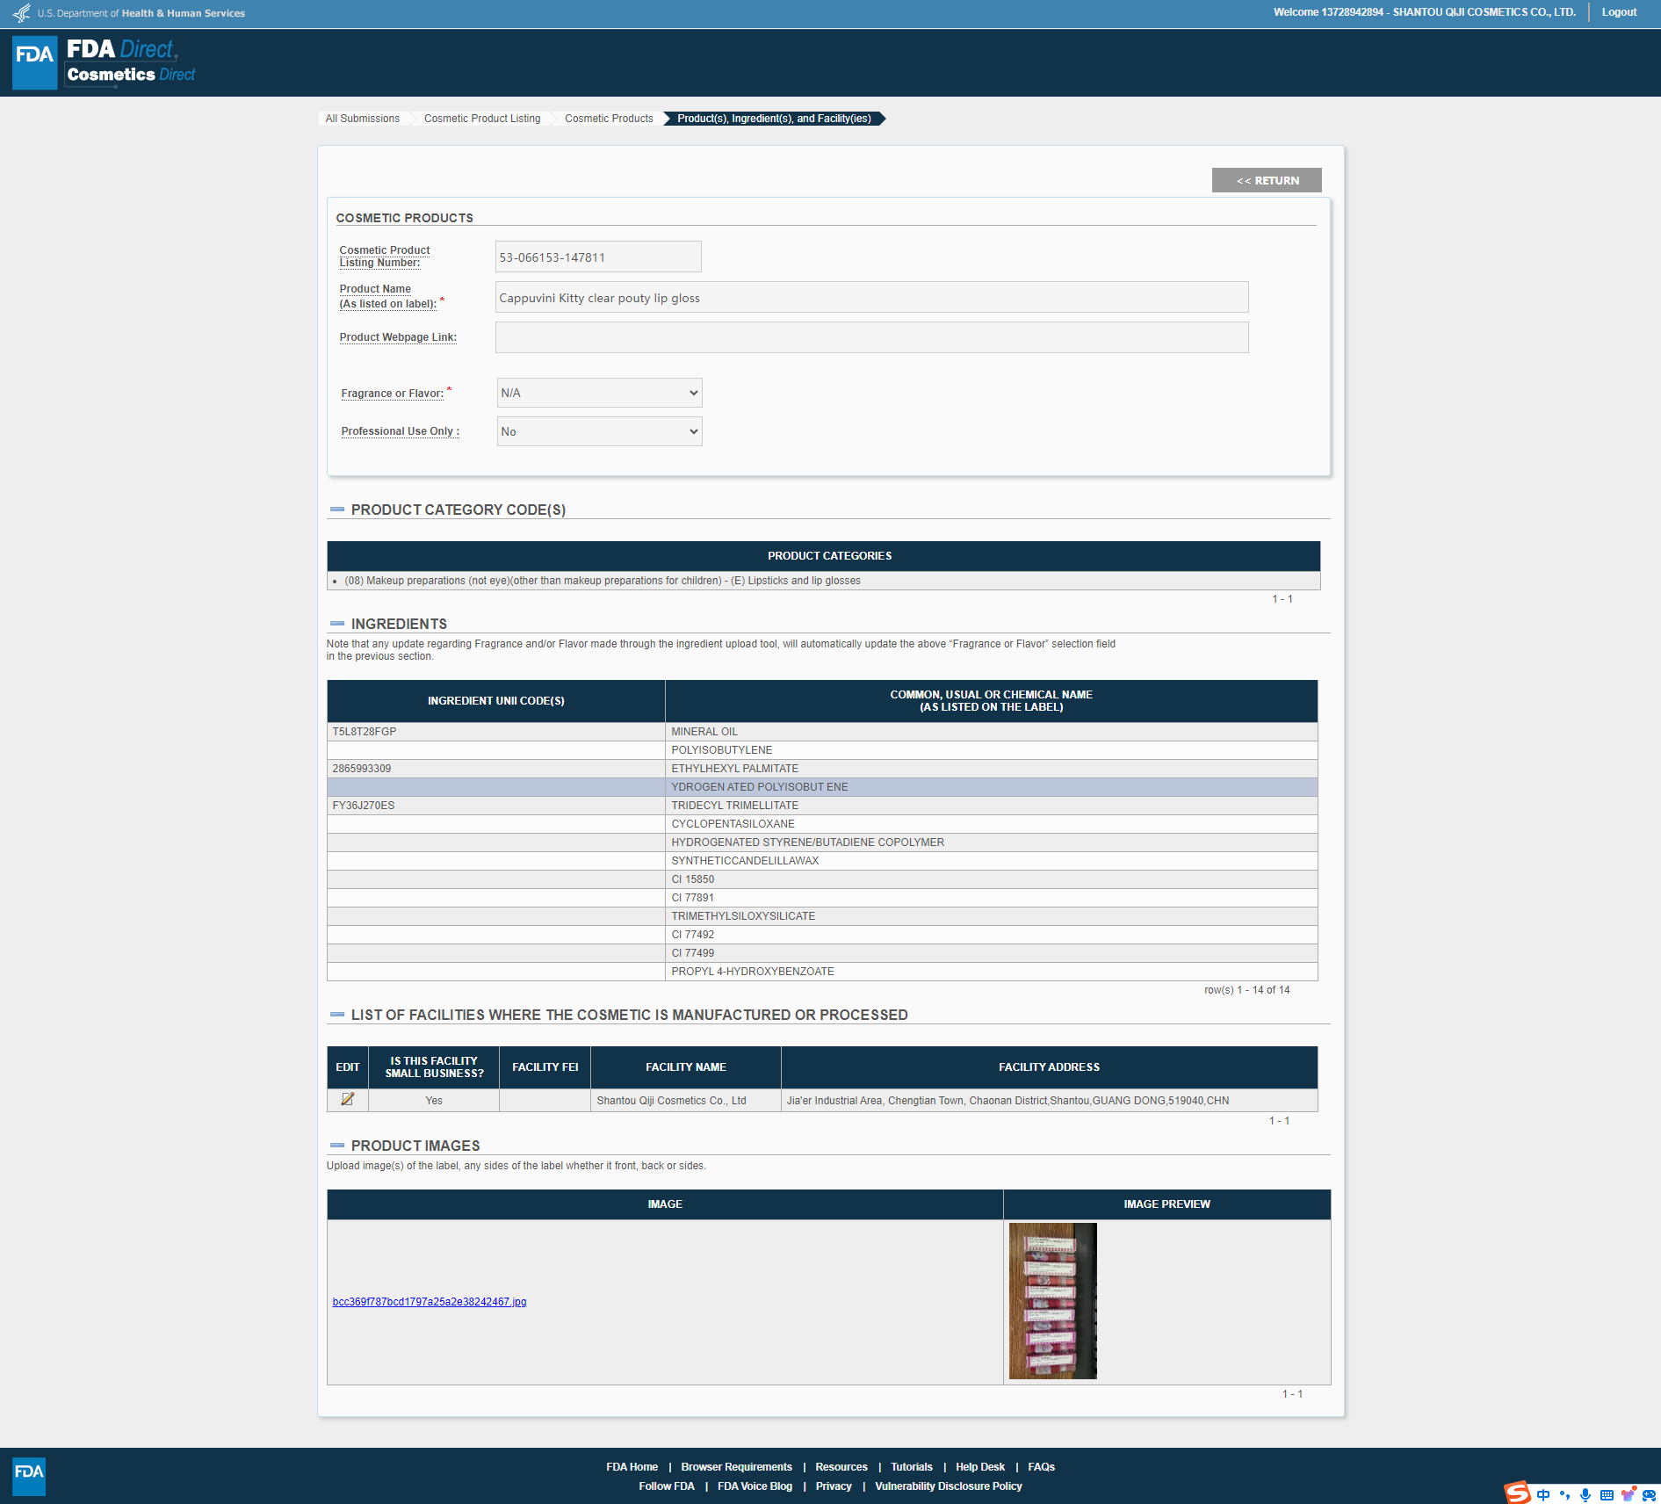Screen dimensions: 1661x1504
Task: Click the game controller icon in input toolbar
Action: point(1649,1494)
